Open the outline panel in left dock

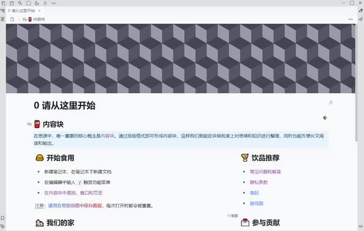point(2,19)
